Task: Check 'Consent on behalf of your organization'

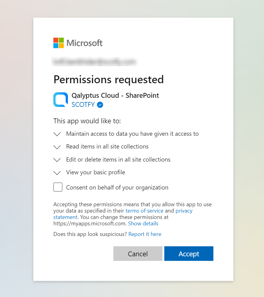Action: coord(58,187)
